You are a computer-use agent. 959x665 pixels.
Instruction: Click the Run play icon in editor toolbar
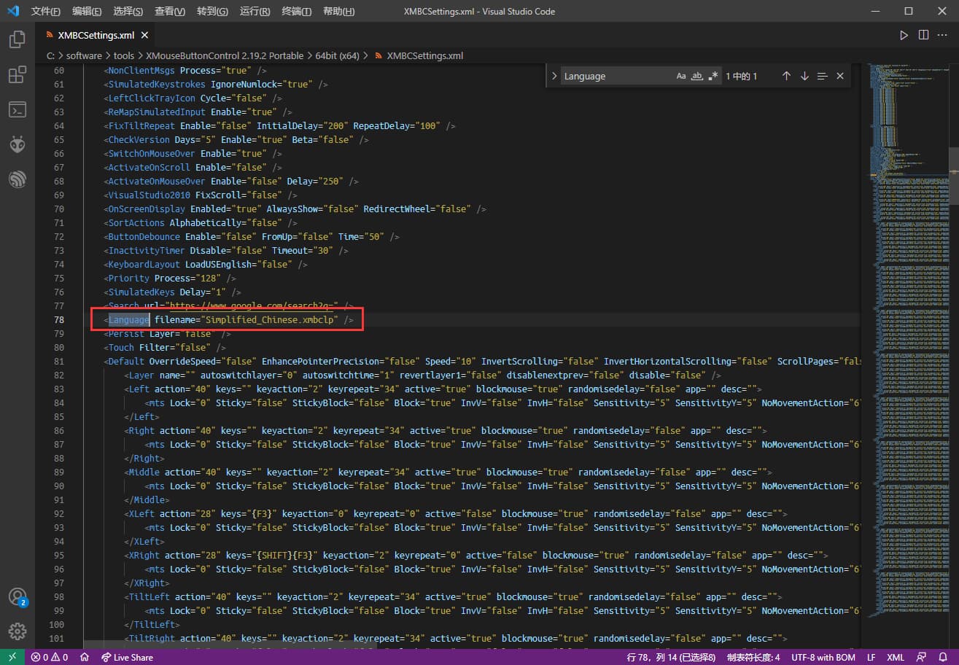pos(904,35)
